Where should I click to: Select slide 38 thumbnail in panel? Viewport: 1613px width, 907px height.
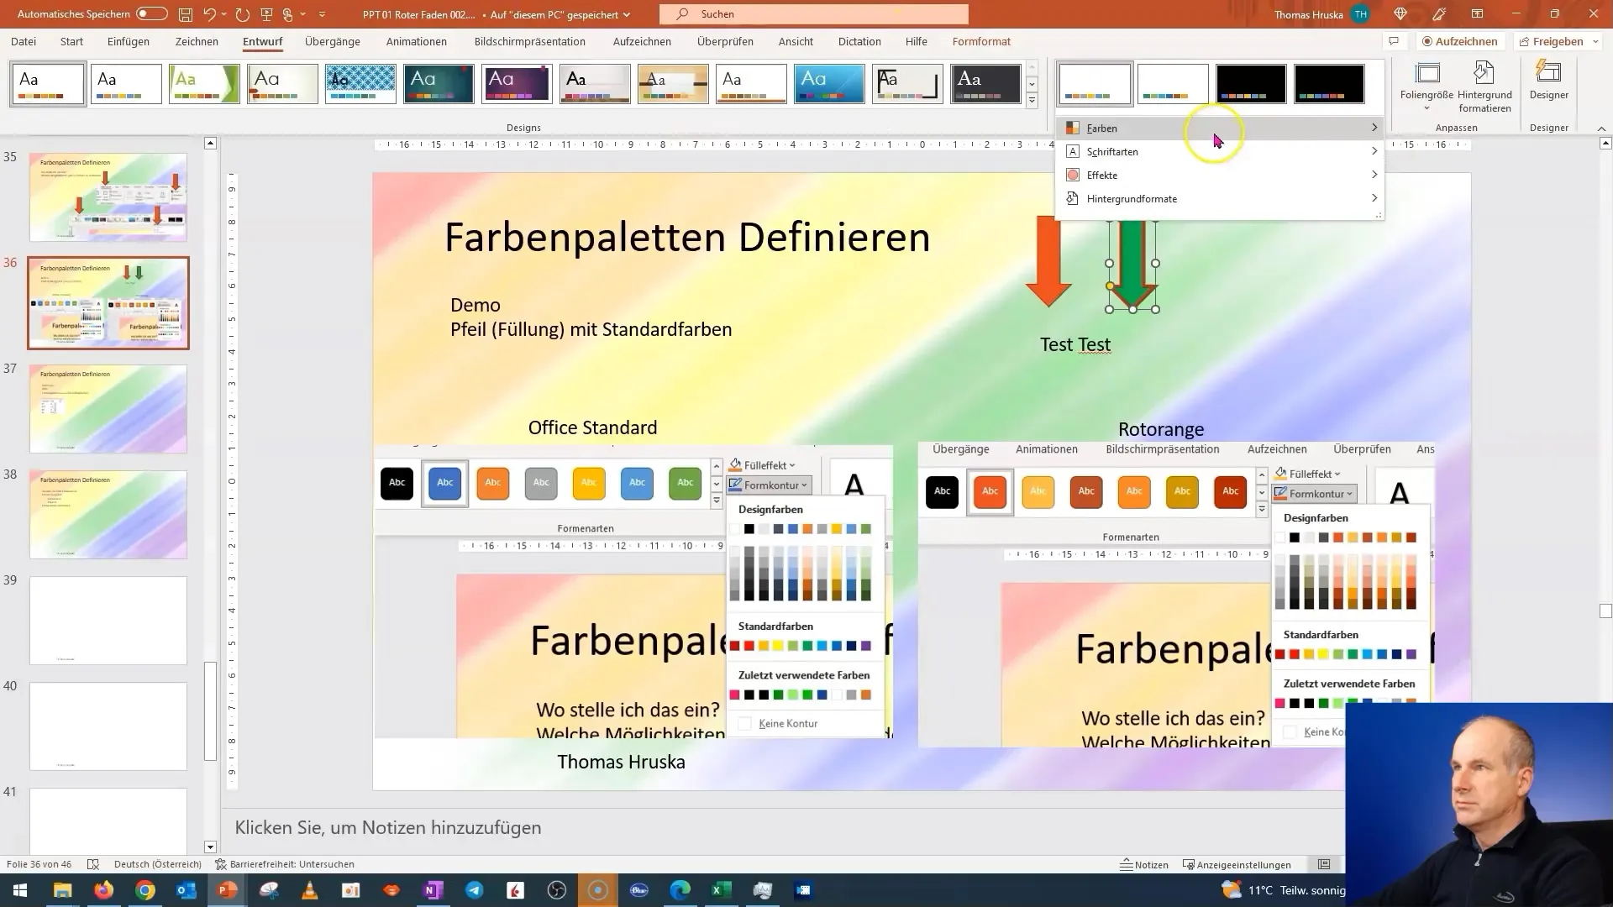[x=108, y=514]
